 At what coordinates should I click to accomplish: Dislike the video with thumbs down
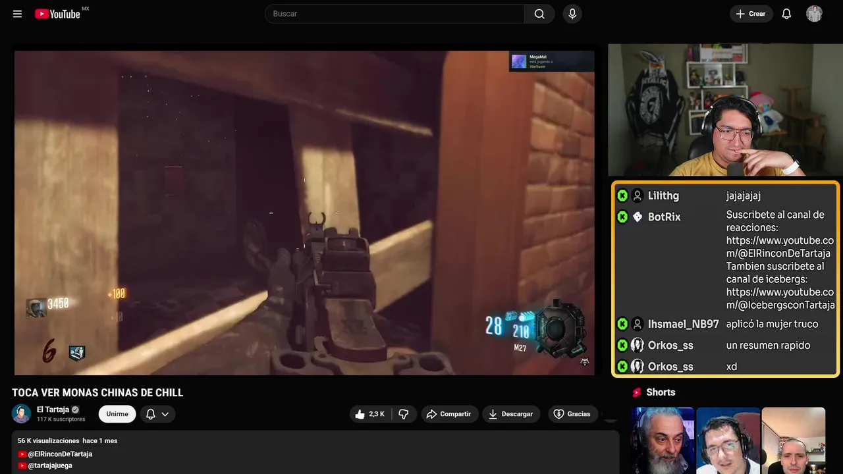coord(404,414)
